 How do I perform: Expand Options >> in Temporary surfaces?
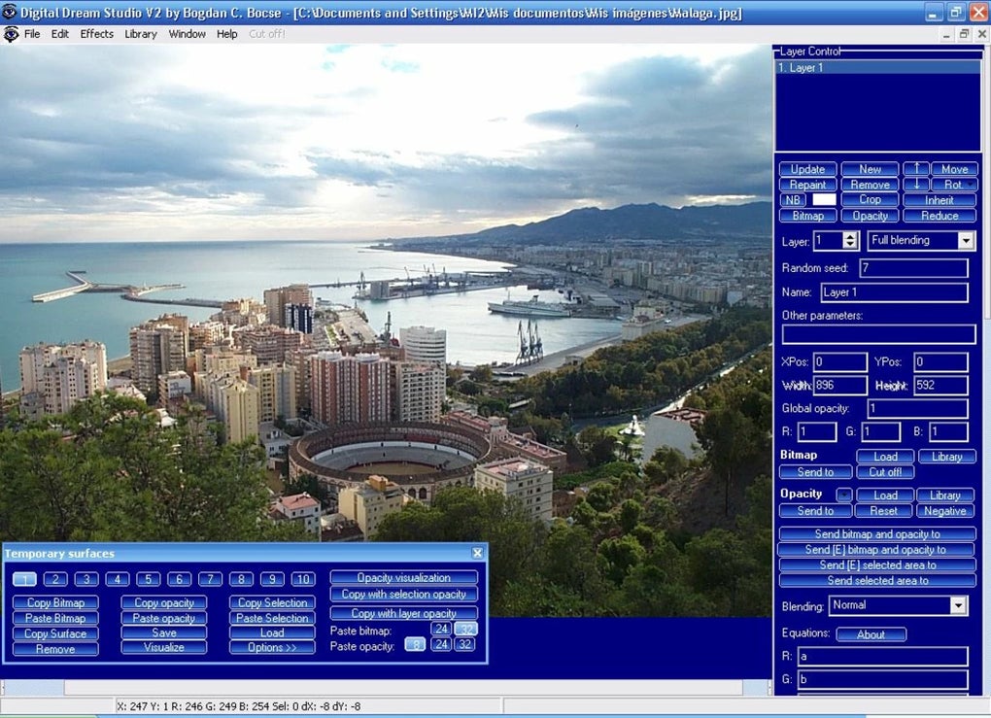[272, 648]
